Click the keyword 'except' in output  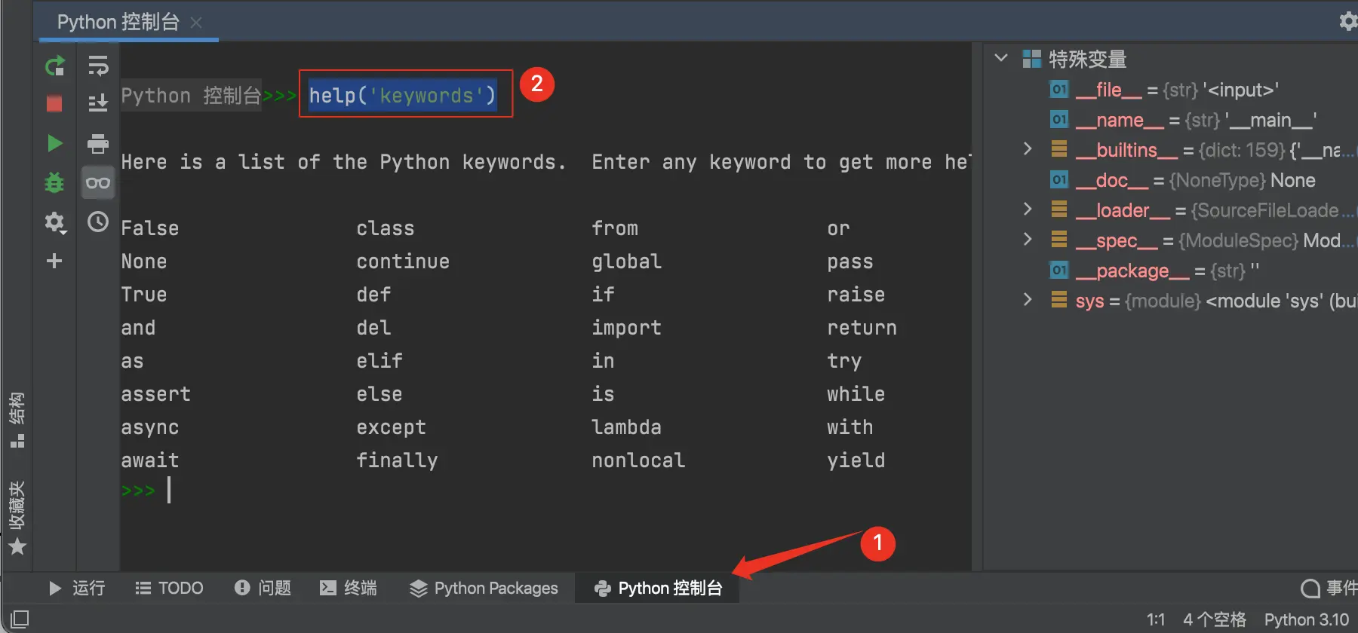(x=391, y=428)
